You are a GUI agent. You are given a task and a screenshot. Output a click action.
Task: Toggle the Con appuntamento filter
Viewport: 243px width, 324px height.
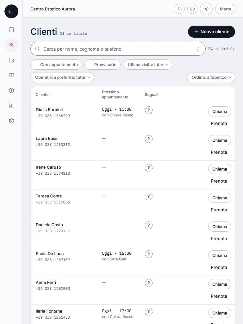(x=56, y=65)
